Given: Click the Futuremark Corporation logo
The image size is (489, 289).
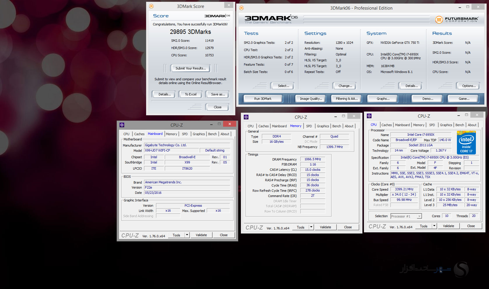Looking at the screenshot, I should (x=457, y=20).
